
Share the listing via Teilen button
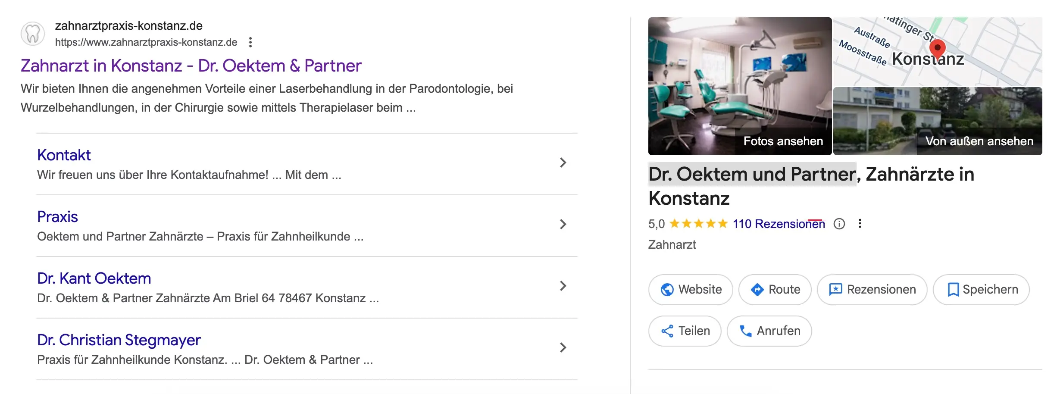685,331
